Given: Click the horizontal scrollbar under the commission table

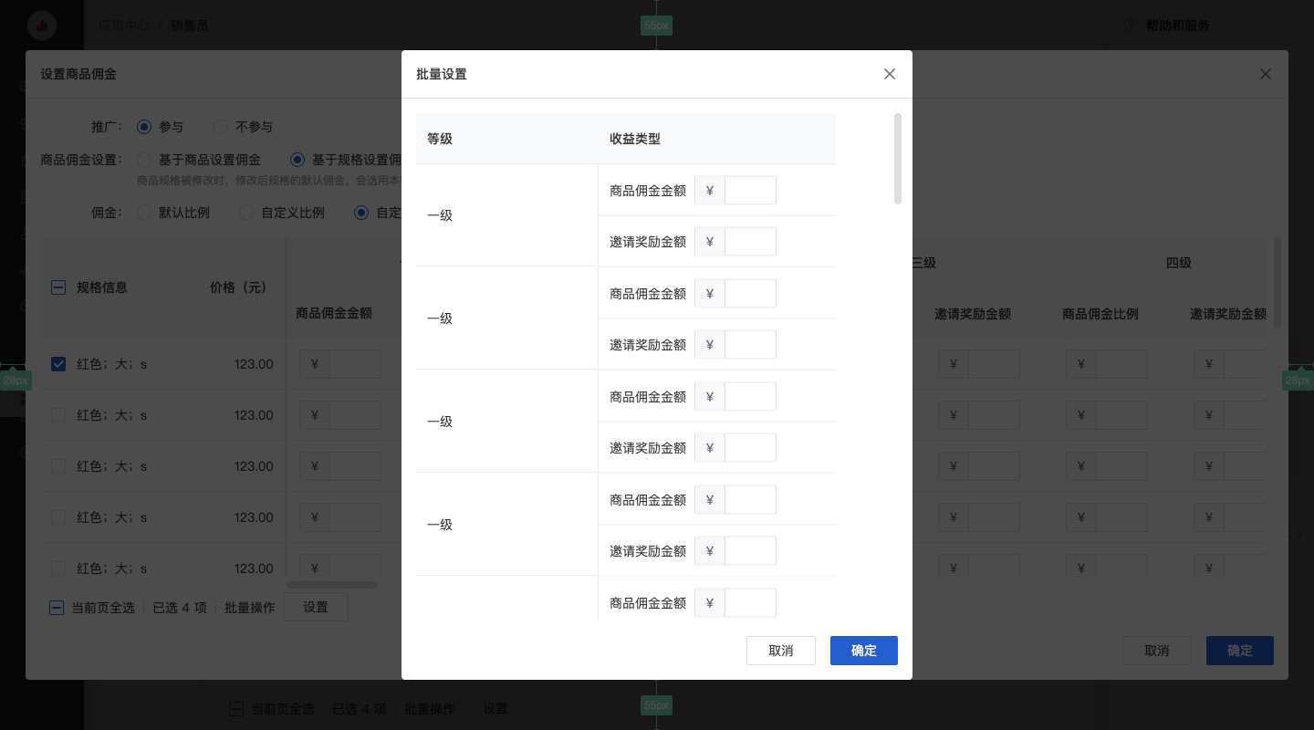Looking at the screenshot, I should 332,585.
